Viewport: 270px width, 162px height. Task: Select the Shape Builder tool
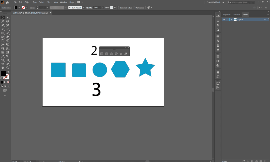click(3, 49)
